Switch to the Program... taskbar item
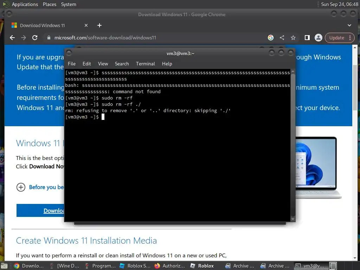360x270 pixels. tap(99, 266)
